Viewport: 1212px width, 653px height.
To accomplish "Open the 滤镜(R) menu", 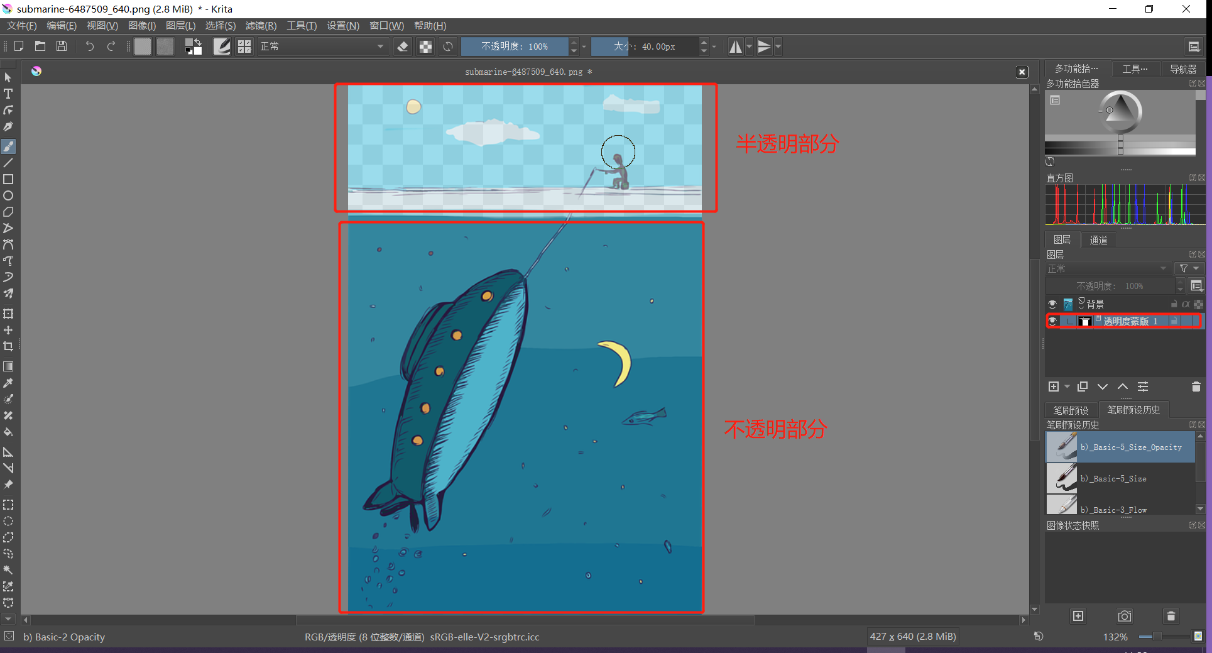I will [x=261, y=26].
